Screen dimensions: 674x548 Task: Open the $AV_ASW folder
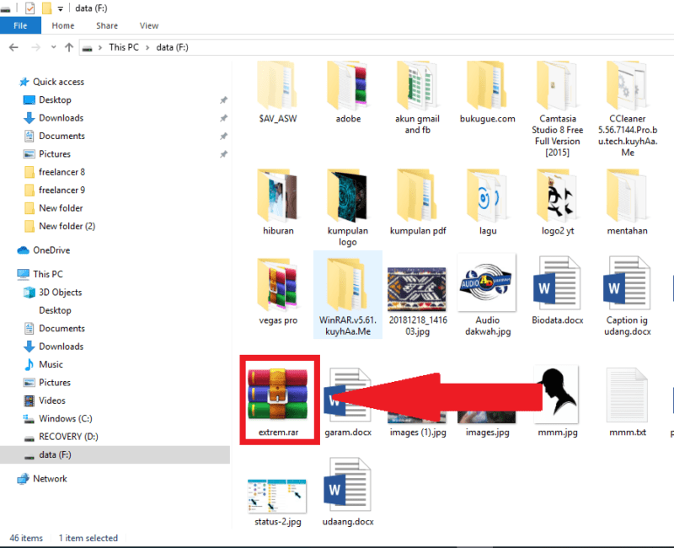click(278, 93)
